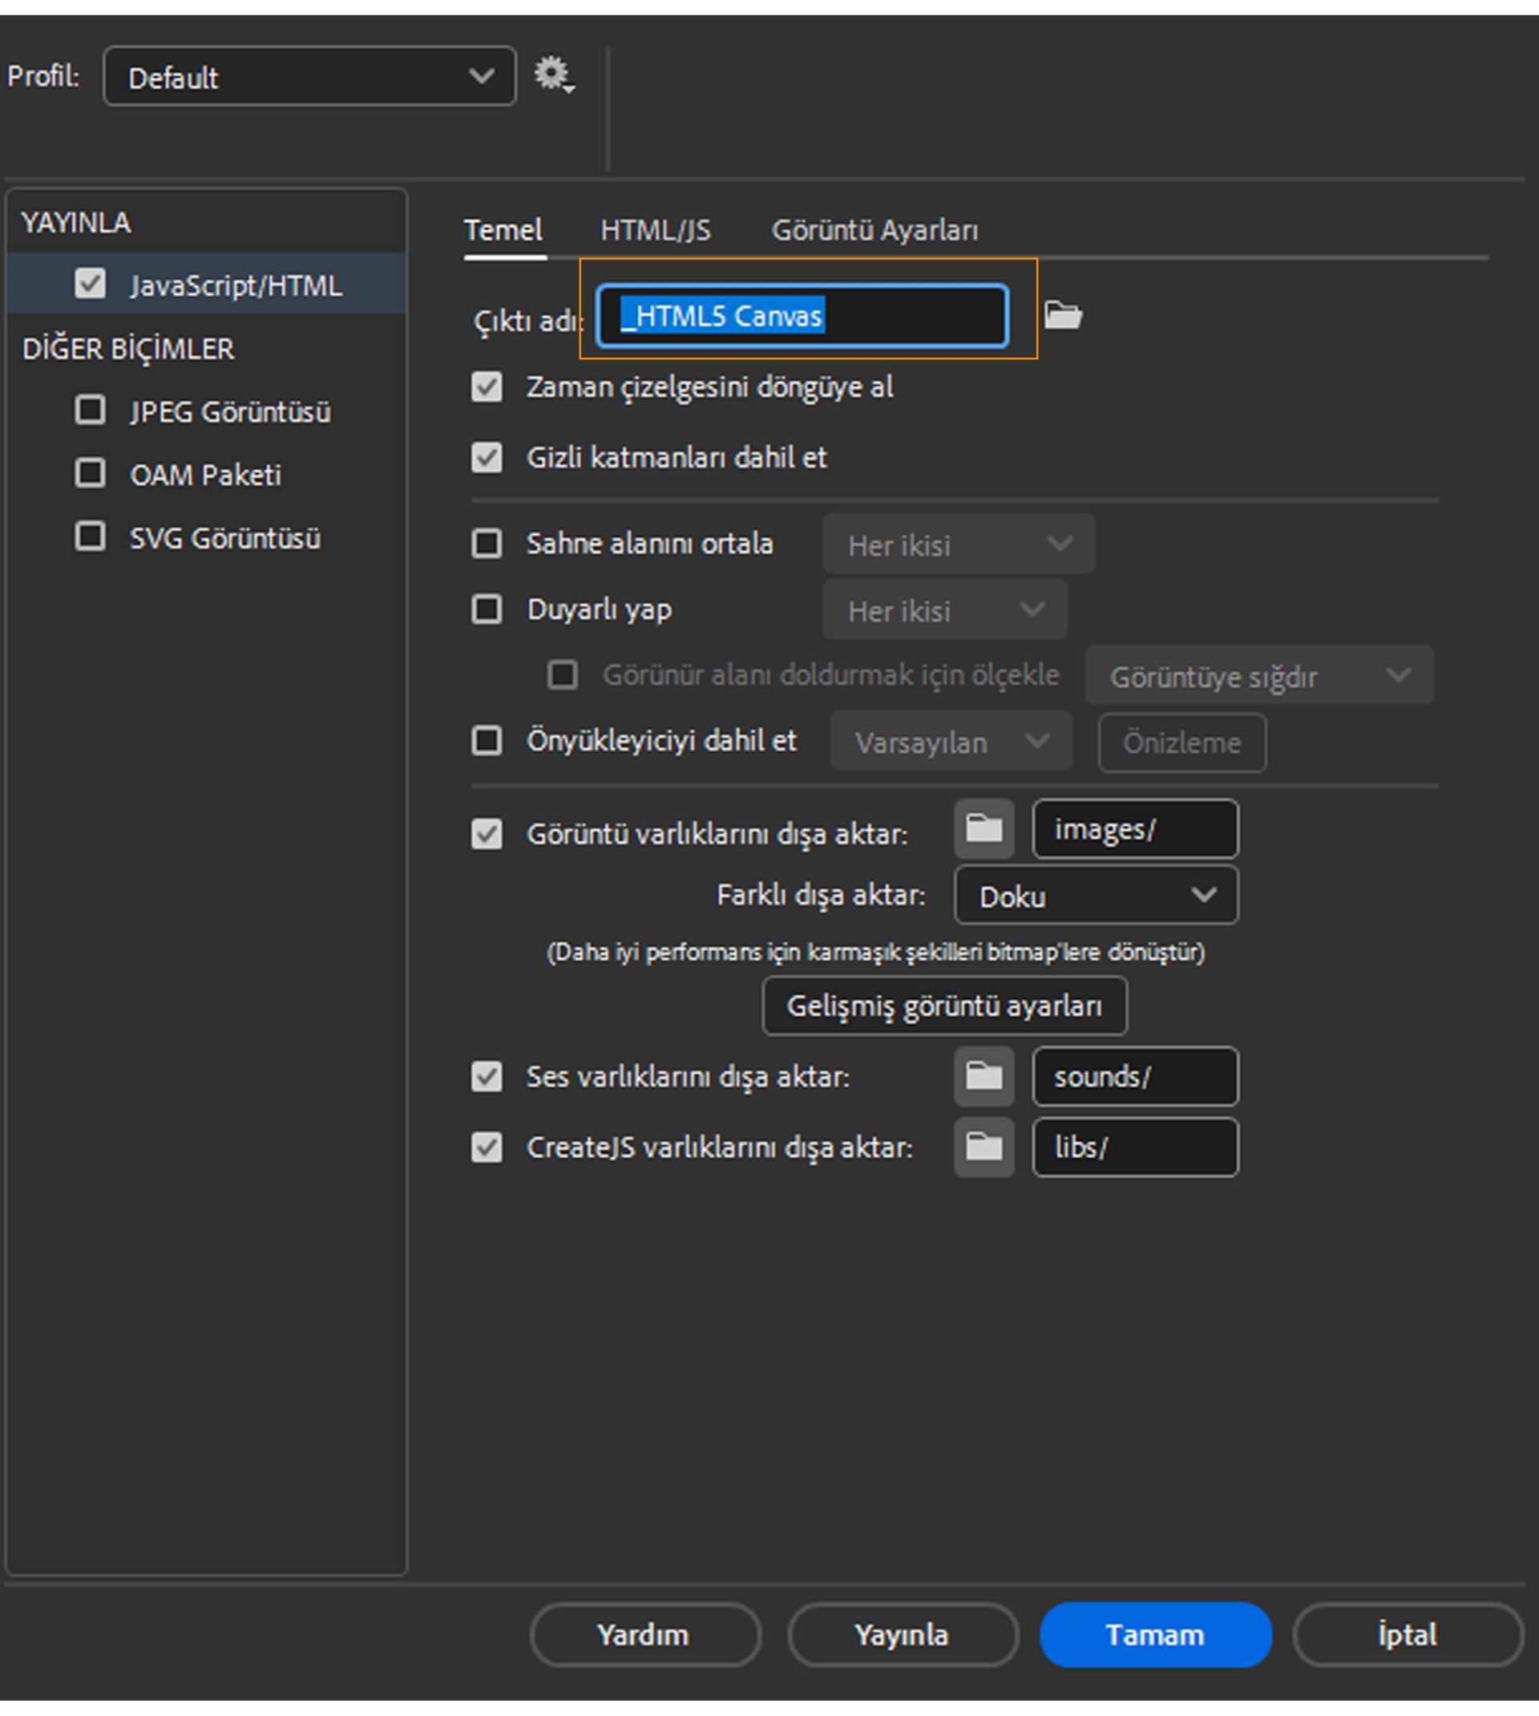Toggle 'Zaman çizelgesini döngüye al' checkbox

(487, 387)
